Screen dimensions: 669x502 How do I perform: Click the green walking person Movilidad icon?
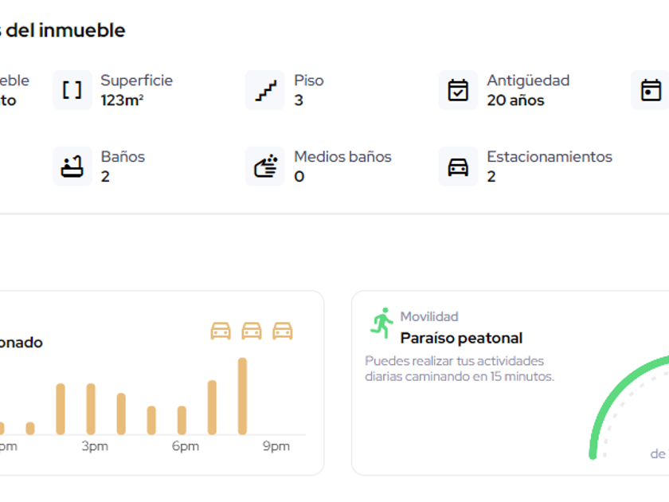(x=381, y=324)
